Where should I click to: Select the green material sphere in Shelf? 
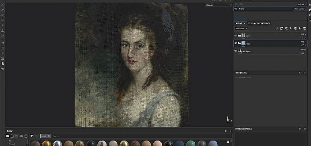[x=190, y=143]
